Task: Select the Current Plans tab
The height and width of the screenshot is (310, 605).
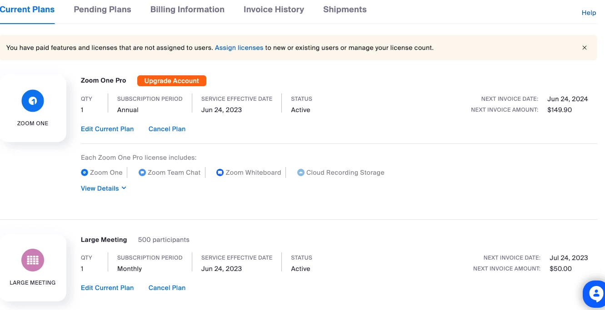Action: 27,10
